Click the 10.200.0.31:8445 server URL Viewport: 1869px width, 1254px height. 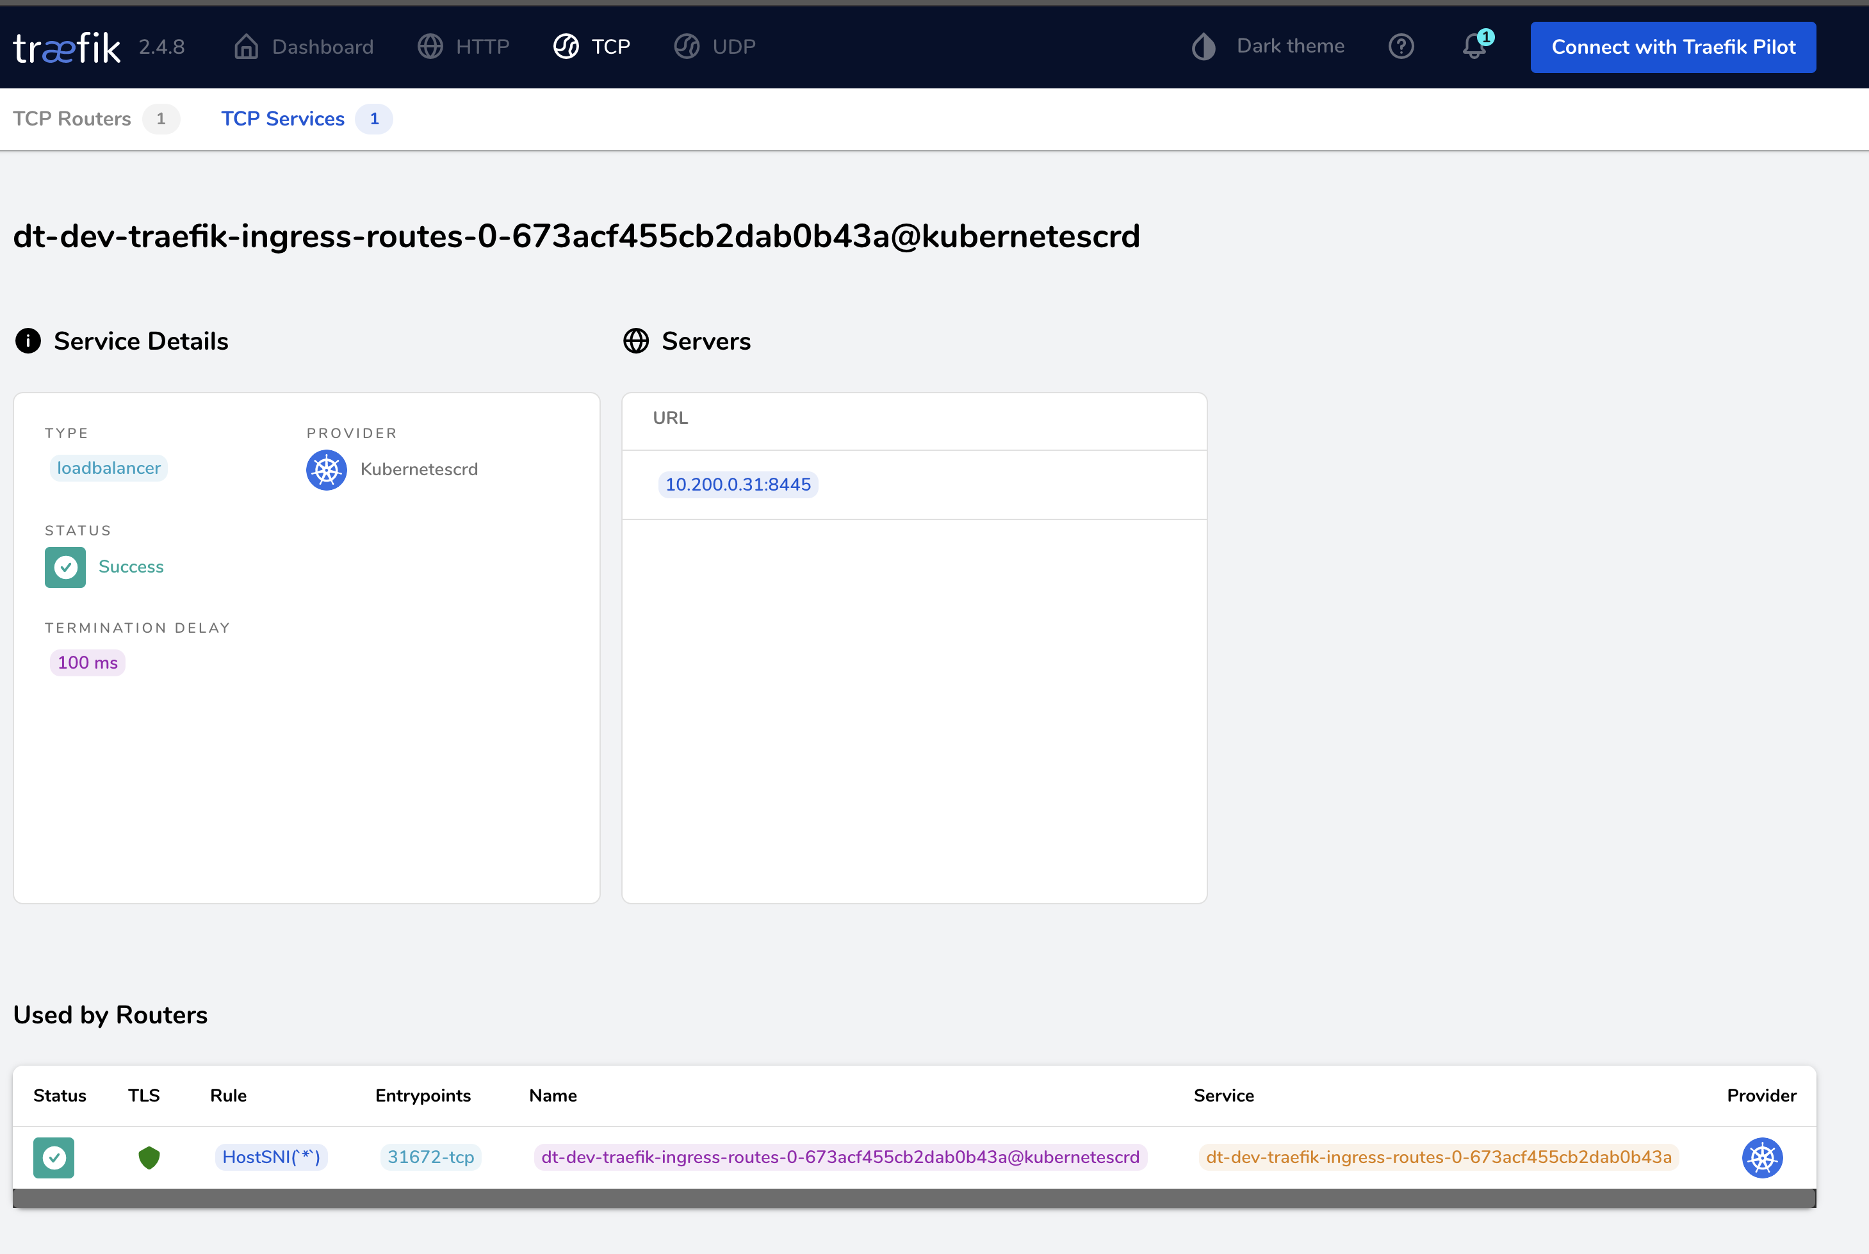(x=737, y=485)
